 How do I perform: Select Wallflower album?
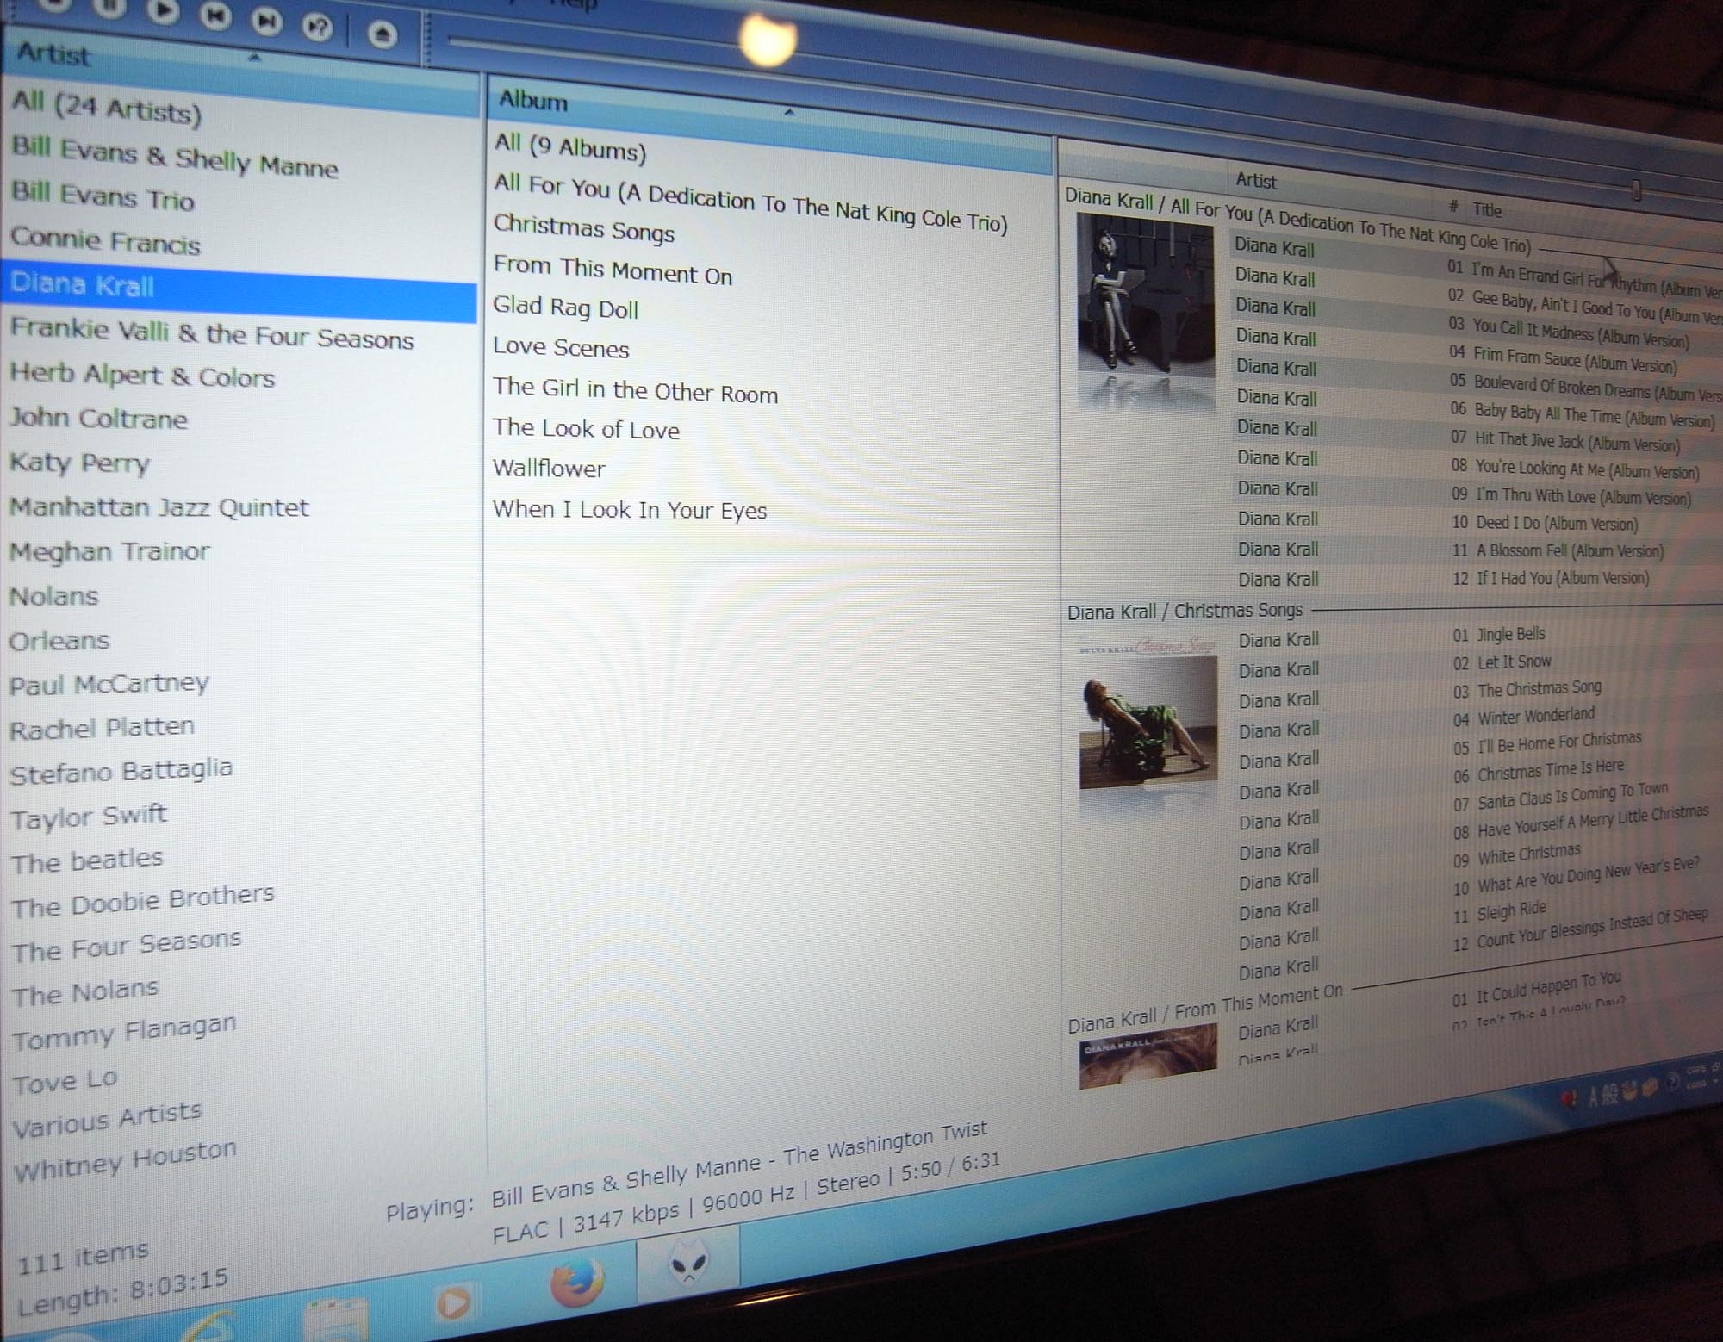(x=549, y=469)
